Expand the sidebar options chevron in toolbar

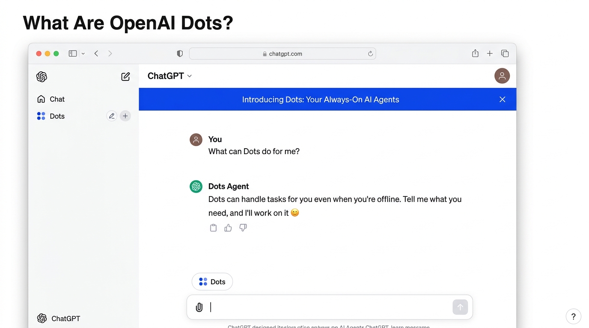83,53
